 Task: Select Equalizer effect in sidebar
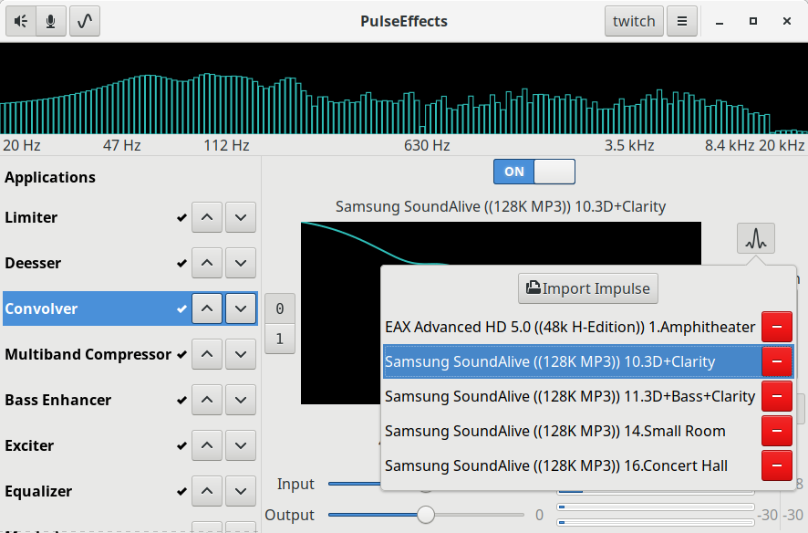[96, 491]
